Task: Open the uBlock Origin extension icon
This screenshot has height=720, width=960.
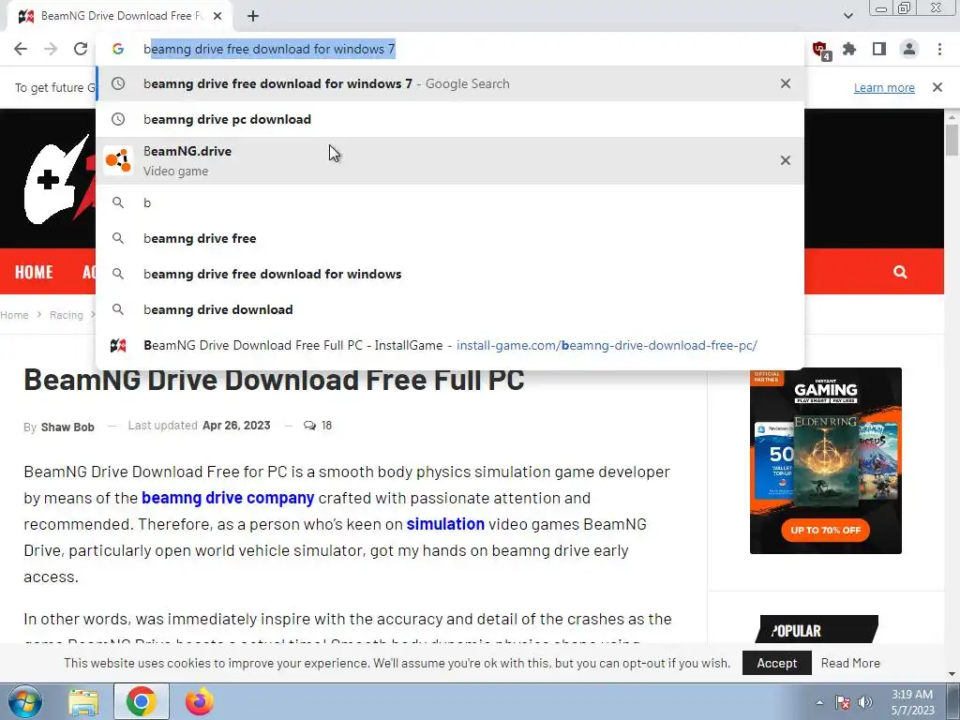Action: pos(820,50)
